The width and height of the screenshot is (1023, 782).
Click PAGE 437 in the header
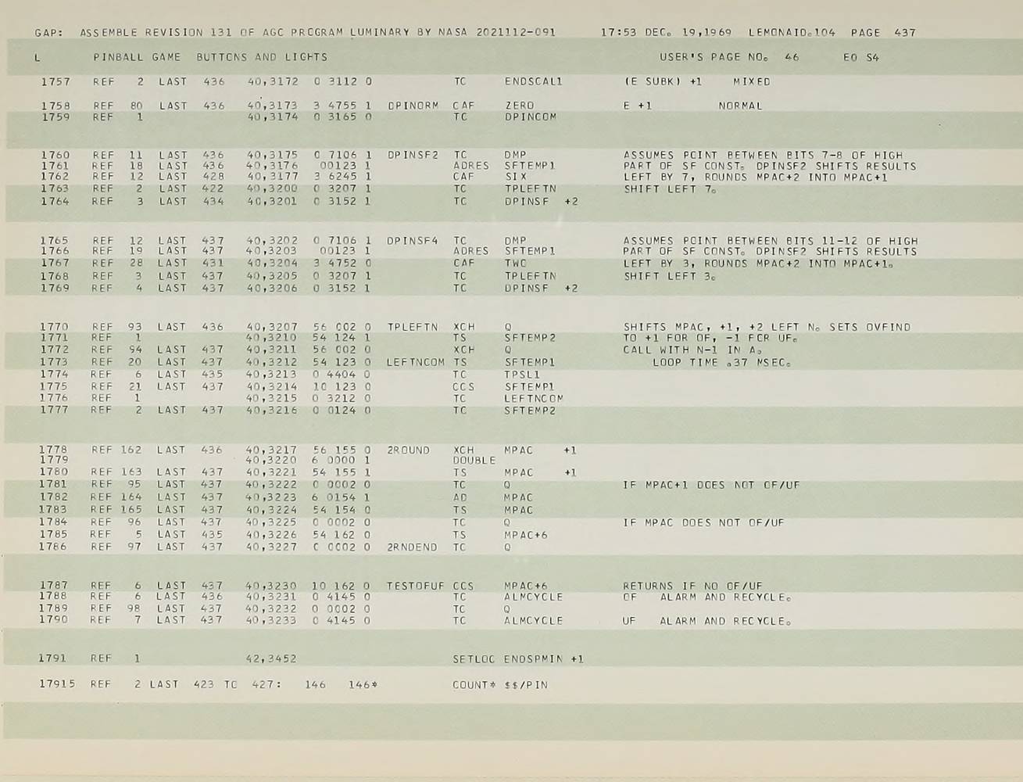point(883,33)
